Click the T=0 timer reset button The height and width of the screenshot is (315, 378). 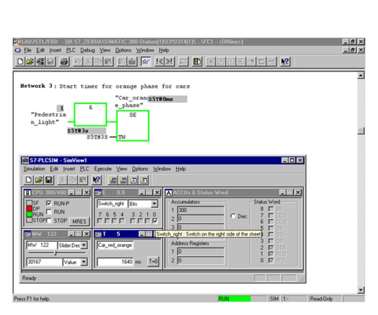pos(153,261)
